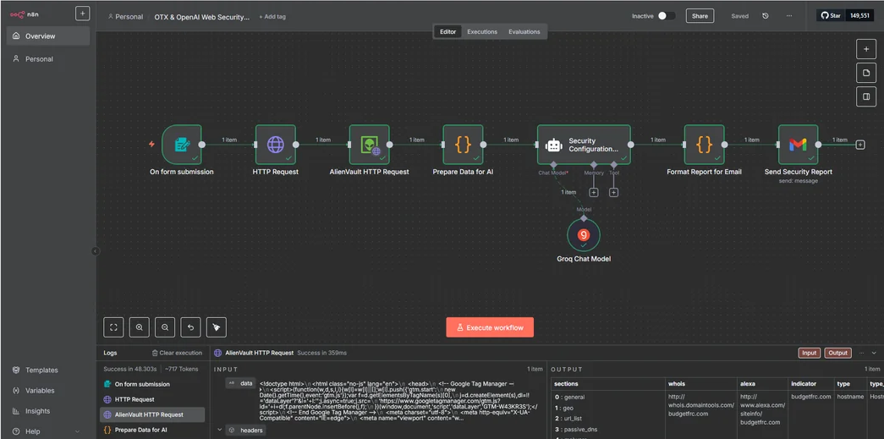Switch to the Executions tab
The width and height of the screenshot is (884, 439).
(x=482, y=32)
